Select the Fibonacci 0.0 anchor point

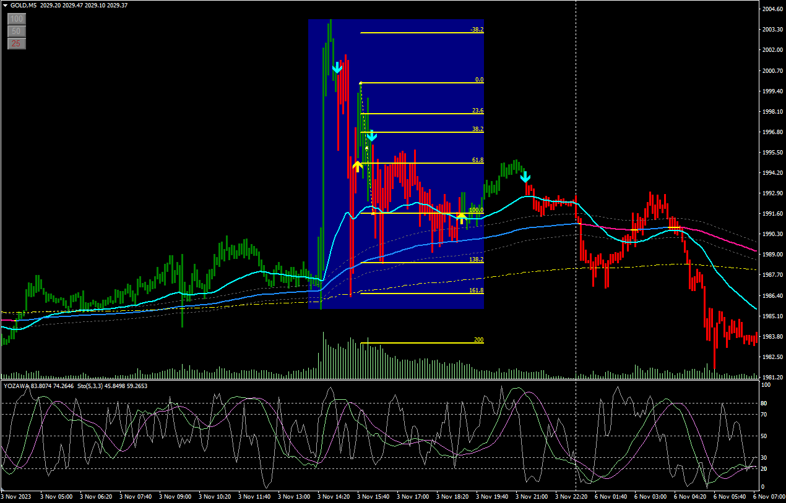pos(361,83)
